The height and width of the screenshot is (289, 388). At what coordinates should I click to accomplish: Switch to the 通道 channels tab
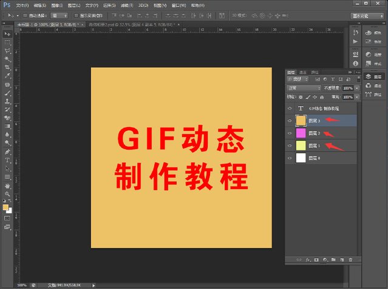pyautogui.click(x=302, y=72)
